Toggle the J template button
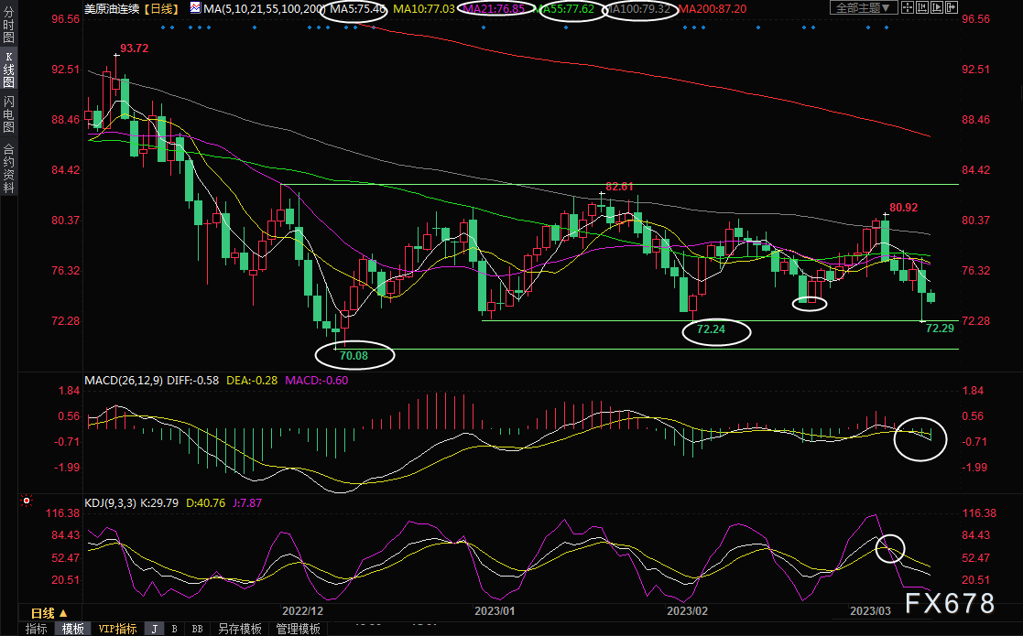 154,629
